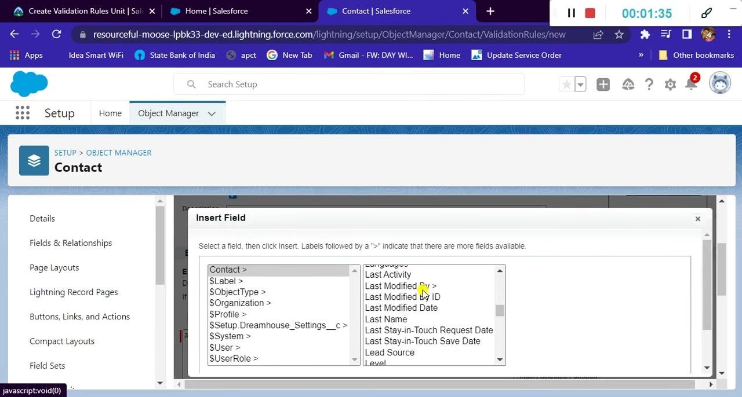Screen dimensions: 742x397
Task: Open Salesforce help question mark
Action: [649, 84]
